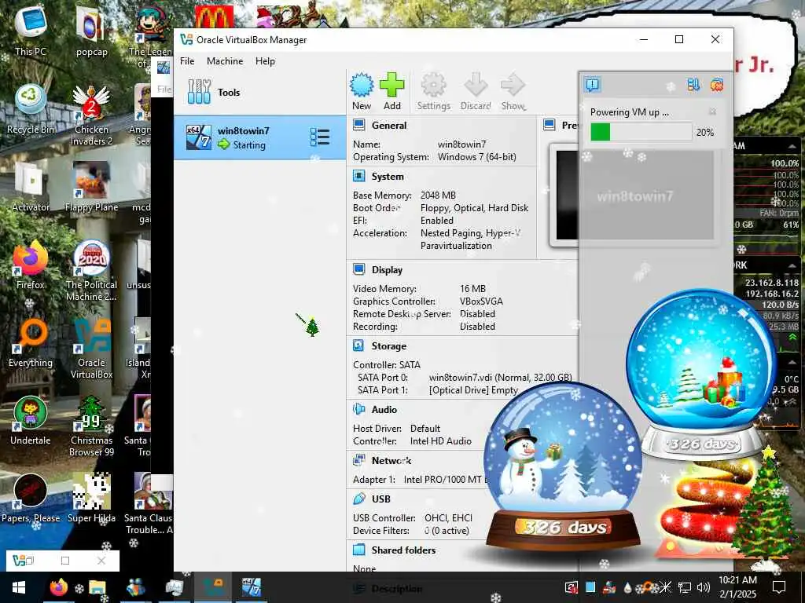The width and height of the screenshot is (805, 603).
Task: Launch Firefox from the desktop shortcut
Action: (31, 265)
